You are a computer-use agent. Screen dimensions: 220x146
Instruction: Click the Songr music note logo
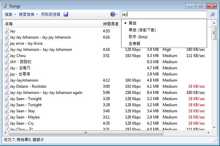(x=5, y=6)
